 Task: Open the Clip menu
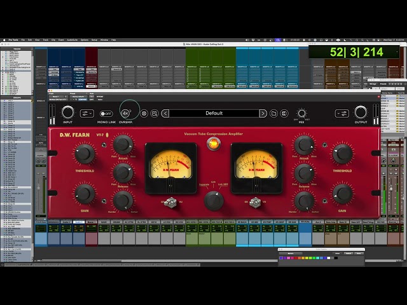[x=53, y=40]
